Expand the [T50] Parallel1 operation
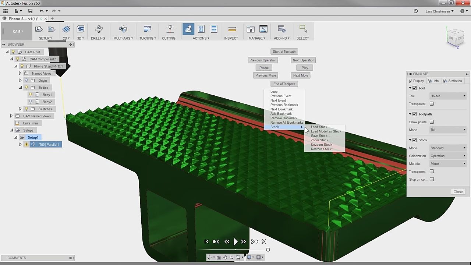The height and width of the screenshot is (265, 471). [20, 145]
